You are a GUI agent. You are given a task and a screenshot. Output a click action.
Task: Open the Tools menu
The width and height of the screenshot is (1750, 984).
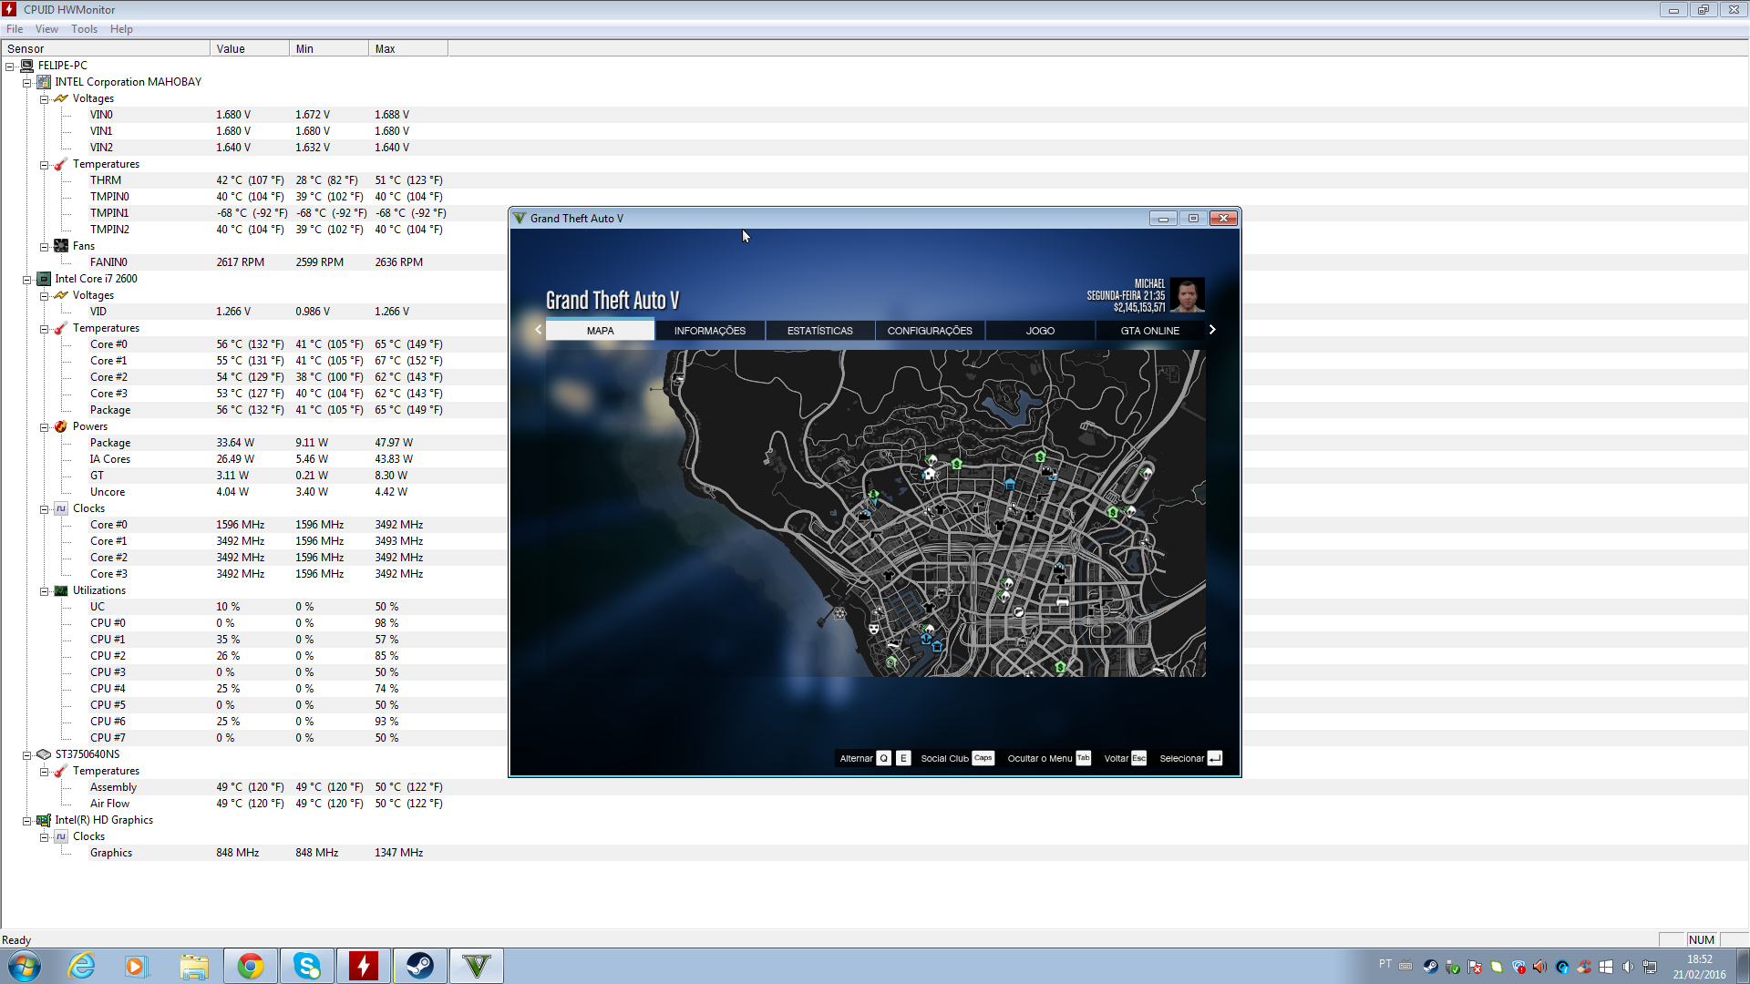pyautogui.click(x=85, y=29)
